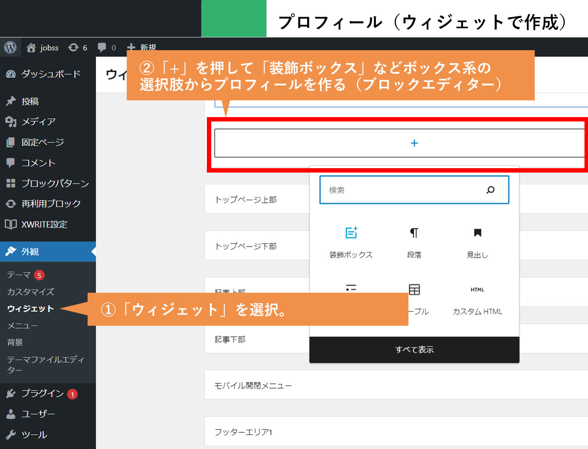Open テーマ submenu link
This screenshot has height=449, width=588.
coord(18,275)
